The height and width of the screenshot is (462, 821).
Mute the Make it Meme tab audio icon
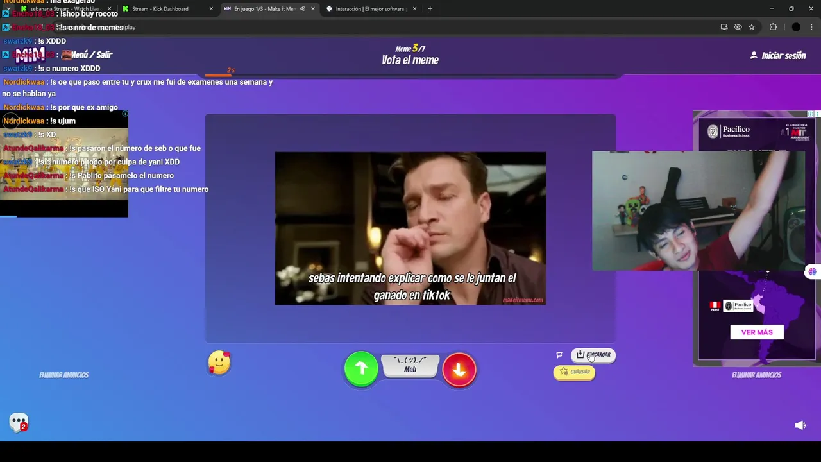303,9
